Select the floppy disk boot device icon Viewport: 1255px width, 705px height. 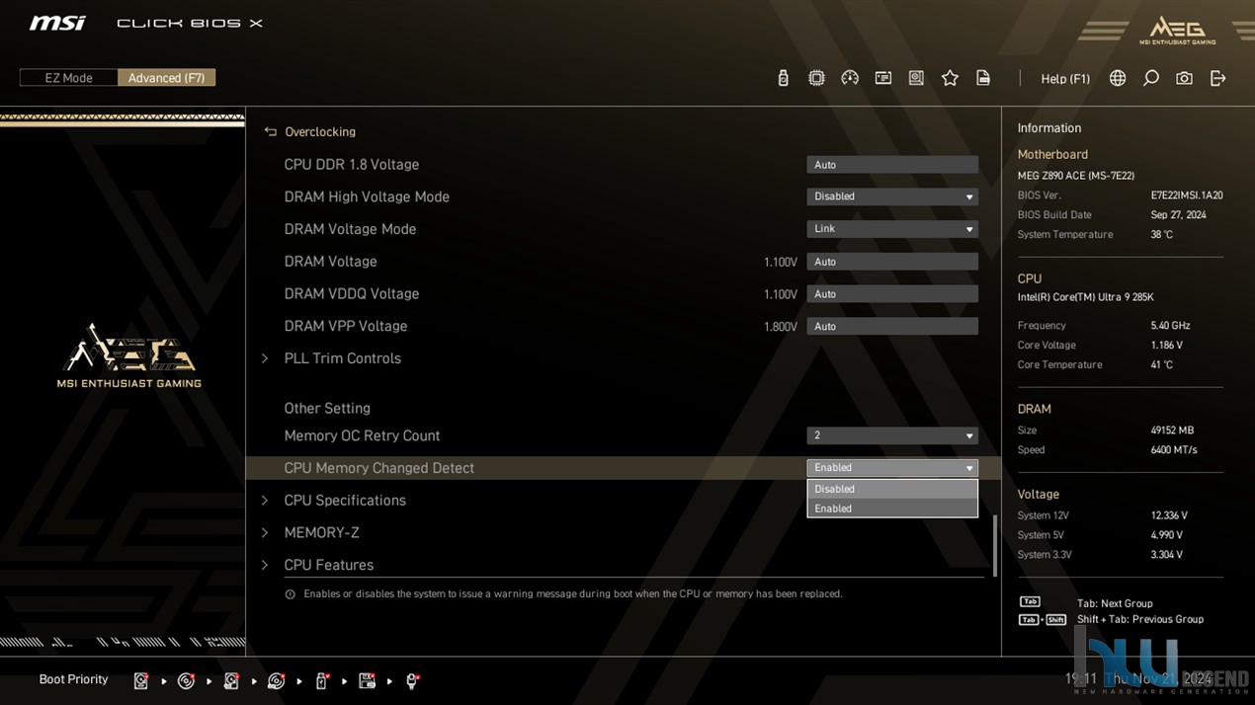pos(367,680)
